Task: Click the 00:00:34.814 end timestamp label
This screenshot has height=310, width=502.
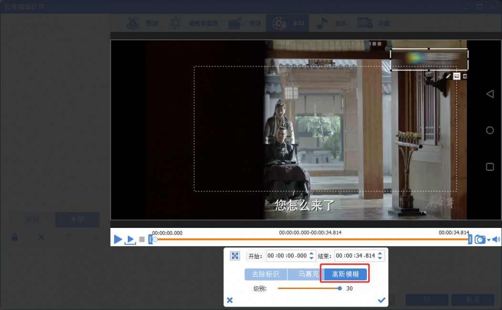Action: click(454, 233)
